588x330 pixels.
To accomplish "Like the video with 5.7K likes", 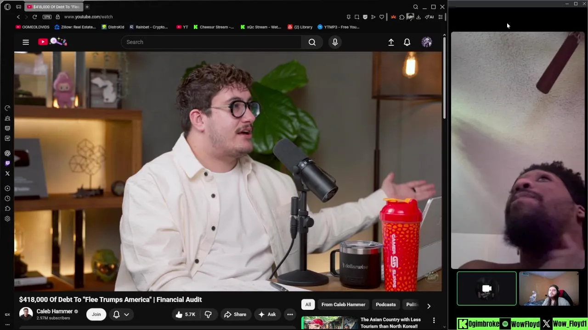I will [x=186, y=314].
